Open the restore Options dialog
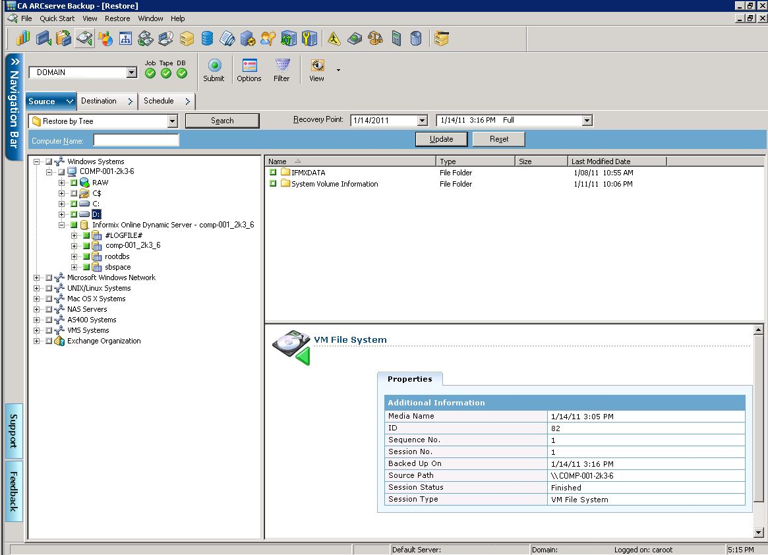This screenshot has height=555, width=768. coord(249,67)
